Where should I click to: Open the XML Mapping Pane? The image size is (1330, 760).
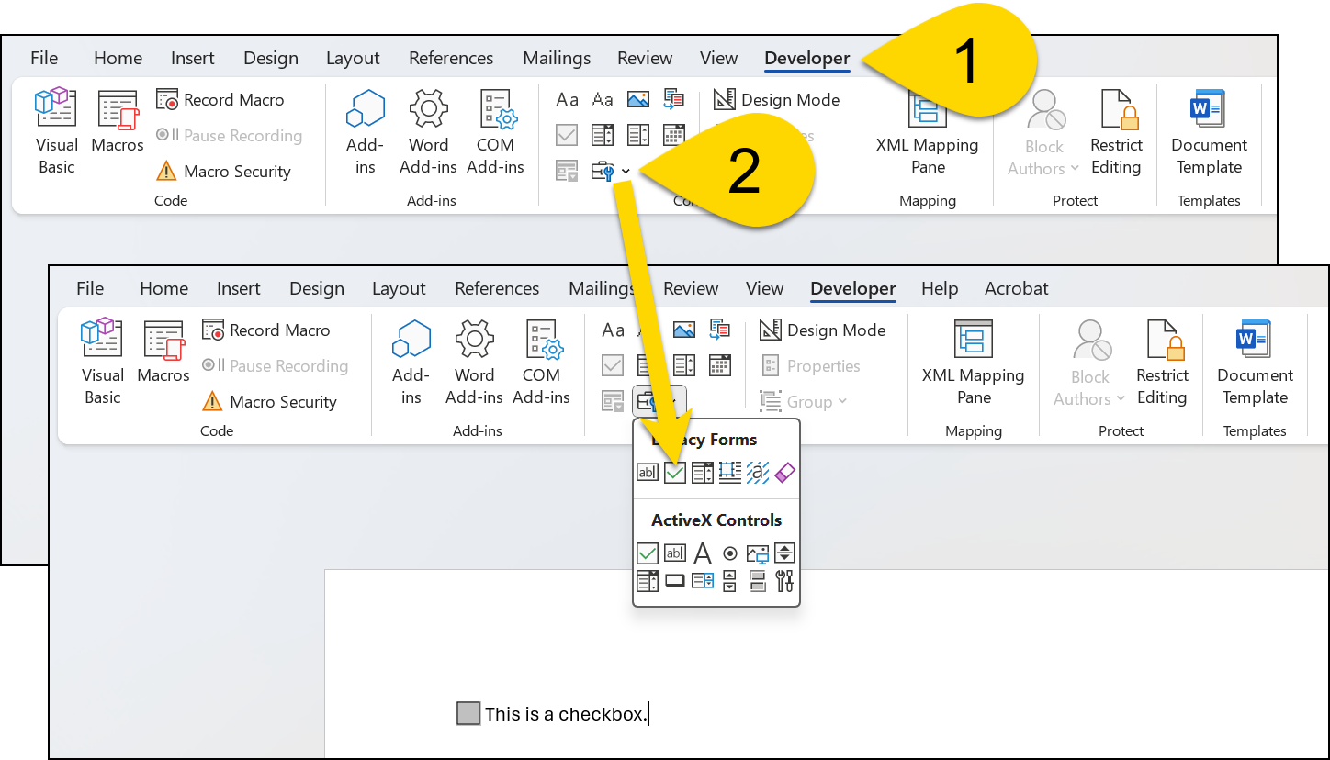pyautogui.click(x=973, y=364)
